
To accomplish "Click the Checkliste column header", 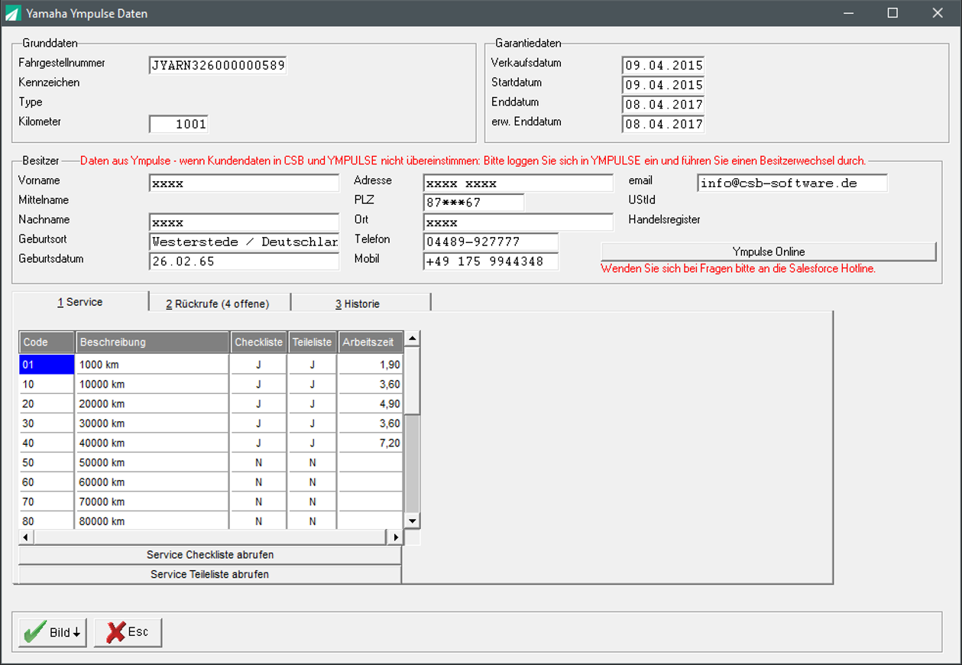I will (x=259, y=342).
